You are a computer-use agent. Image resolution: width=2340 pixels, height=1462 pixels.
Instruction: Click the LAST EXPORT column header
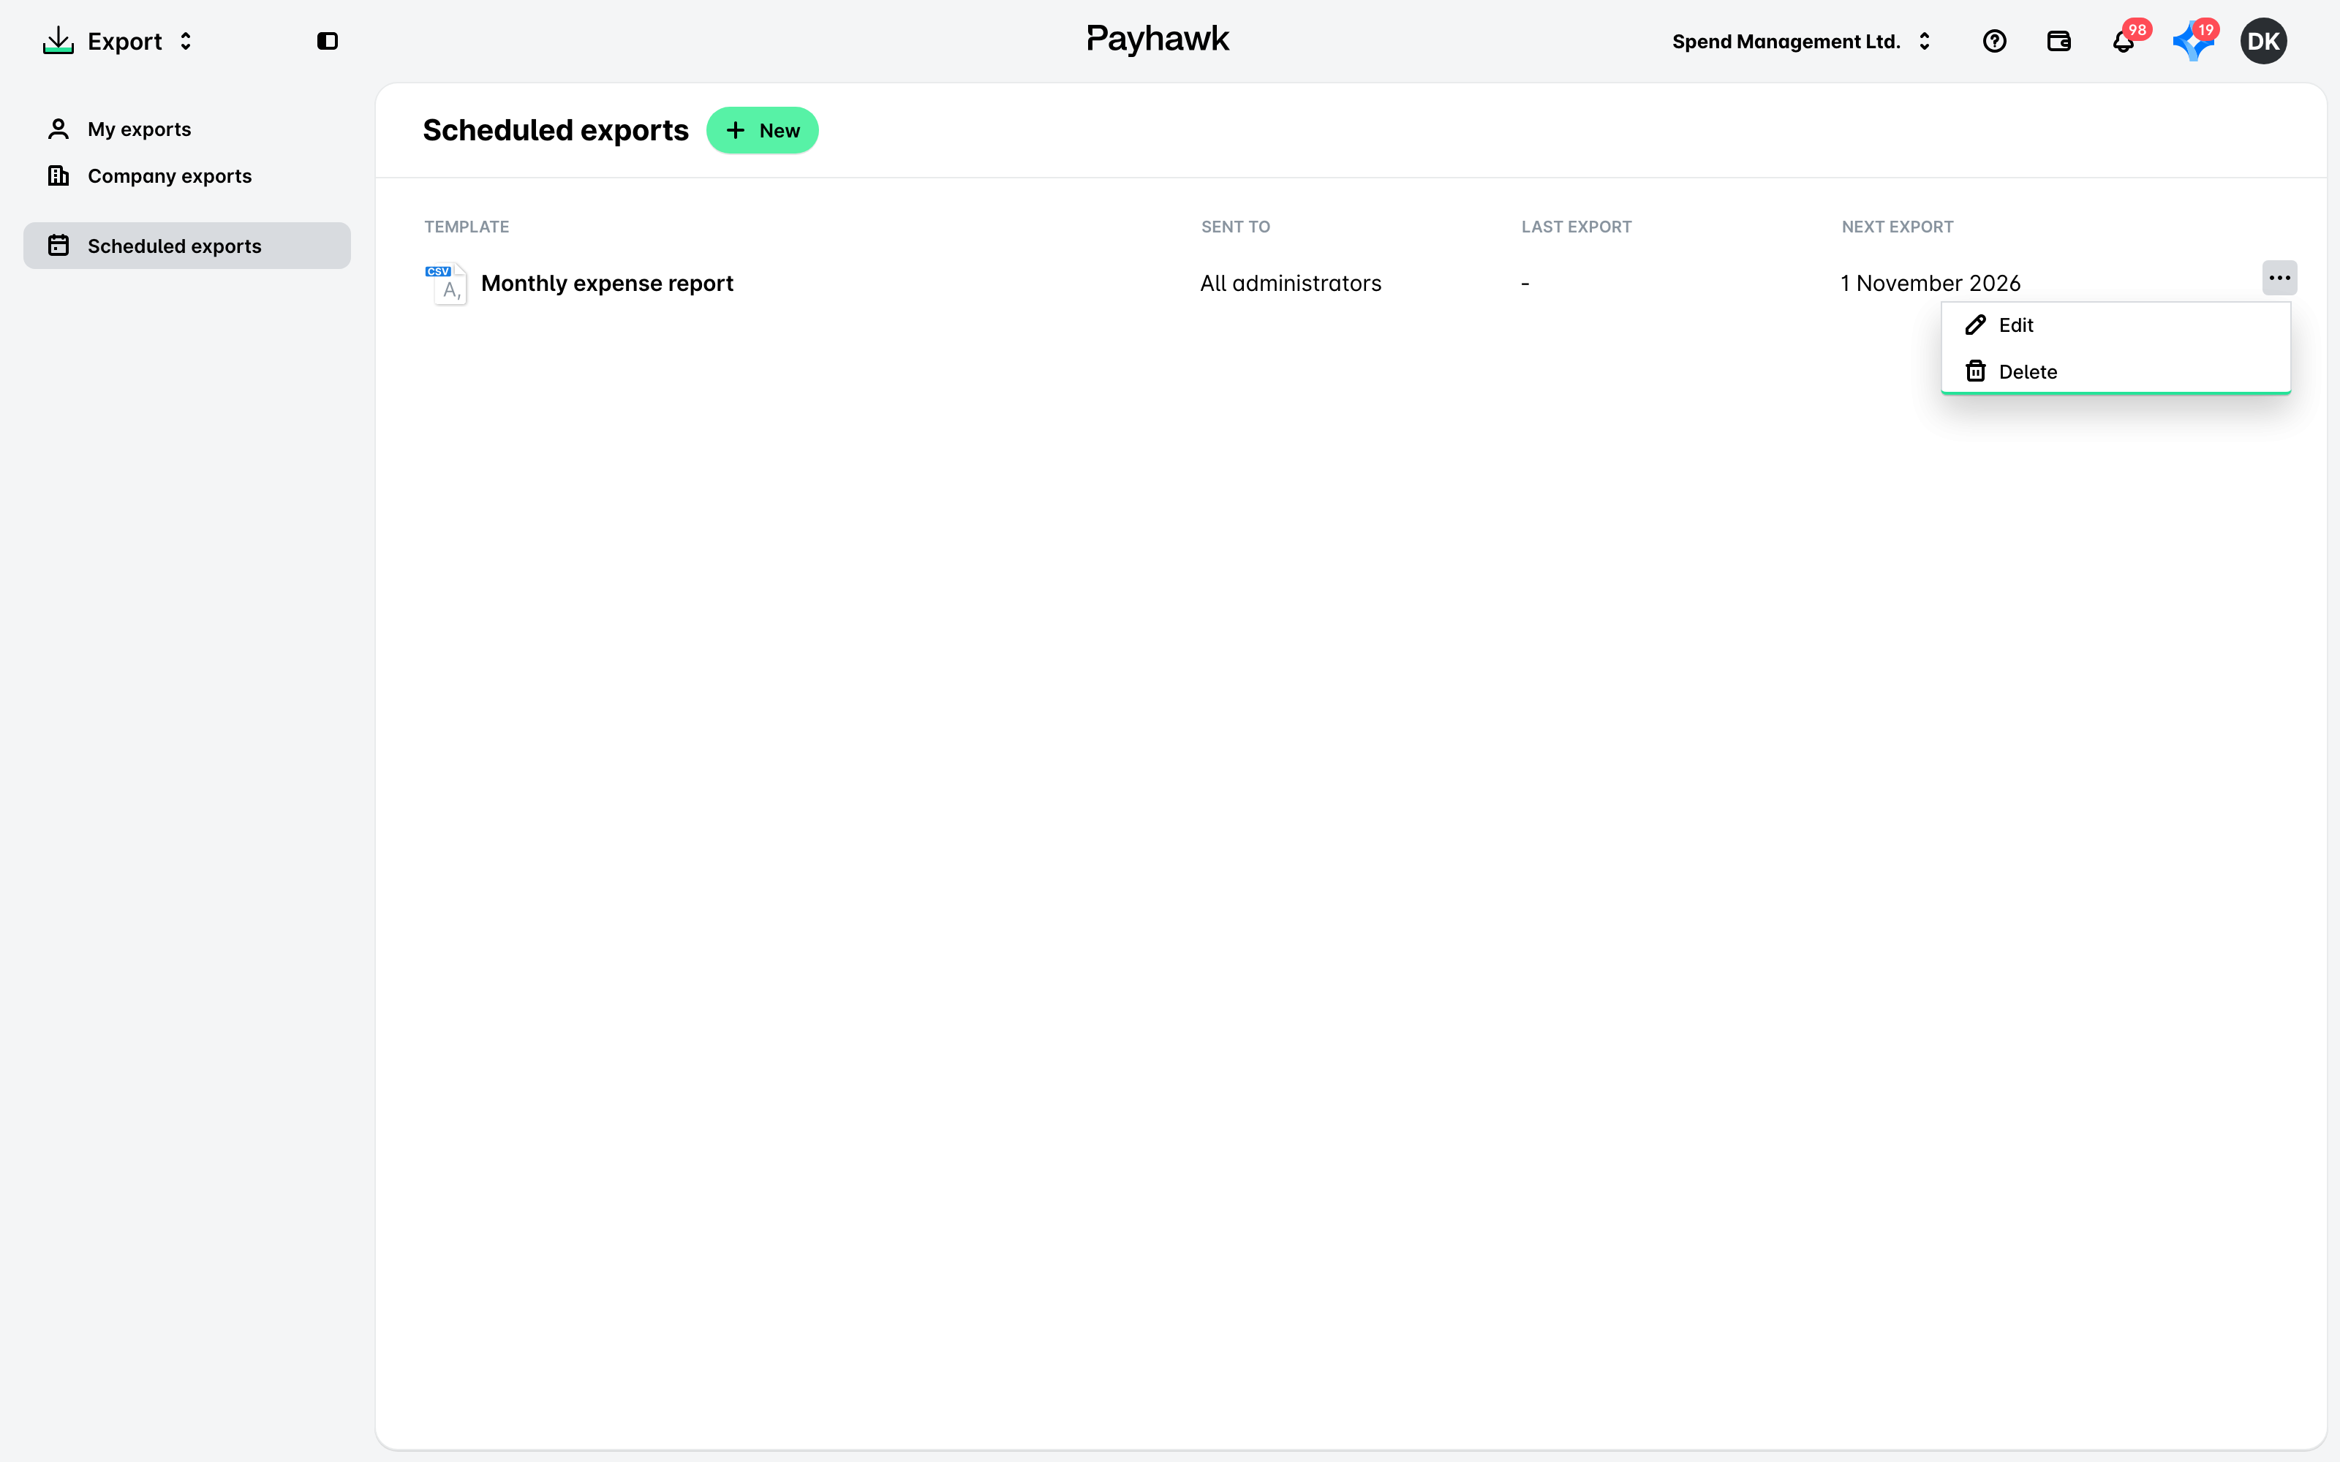coord(1576,227)
